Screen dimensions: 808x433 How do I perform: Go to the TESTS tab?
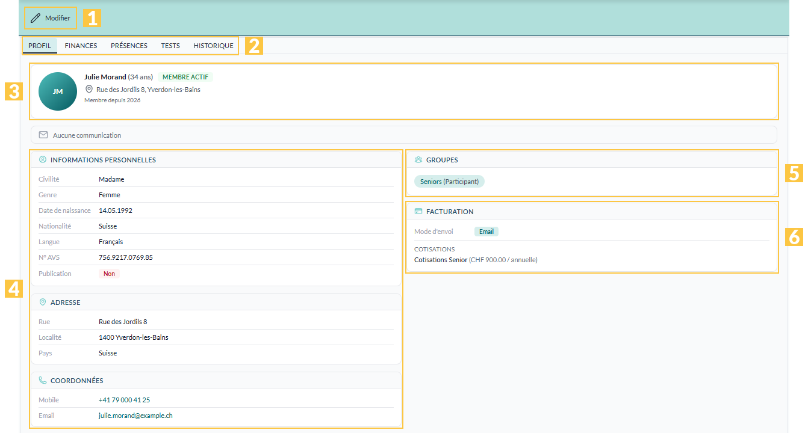[x=170, y=46]
